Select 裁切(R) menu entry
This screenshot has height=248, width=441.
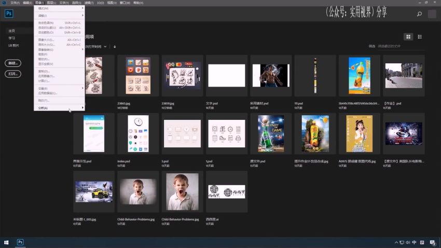pyautogui.click(x=59, y=59)
